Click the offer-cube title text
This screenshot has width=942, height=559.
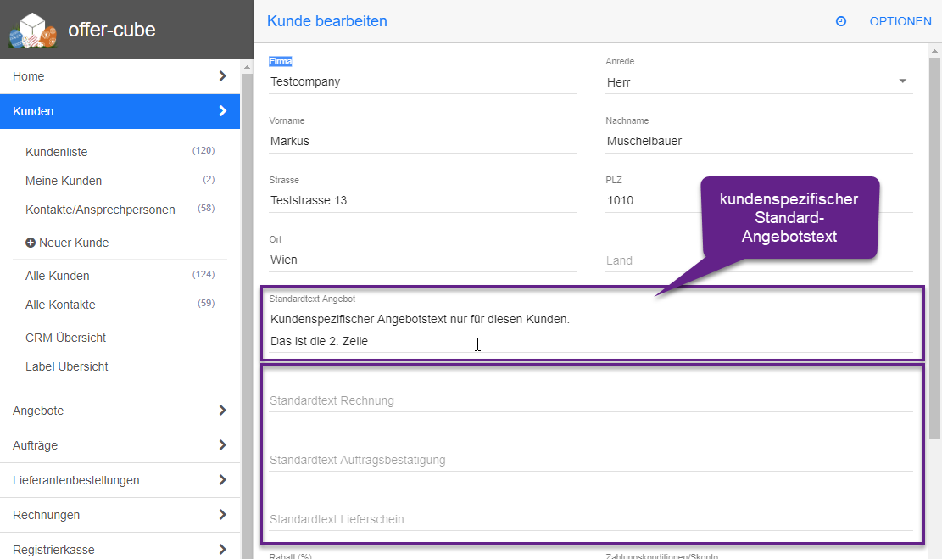coord(112,30)
